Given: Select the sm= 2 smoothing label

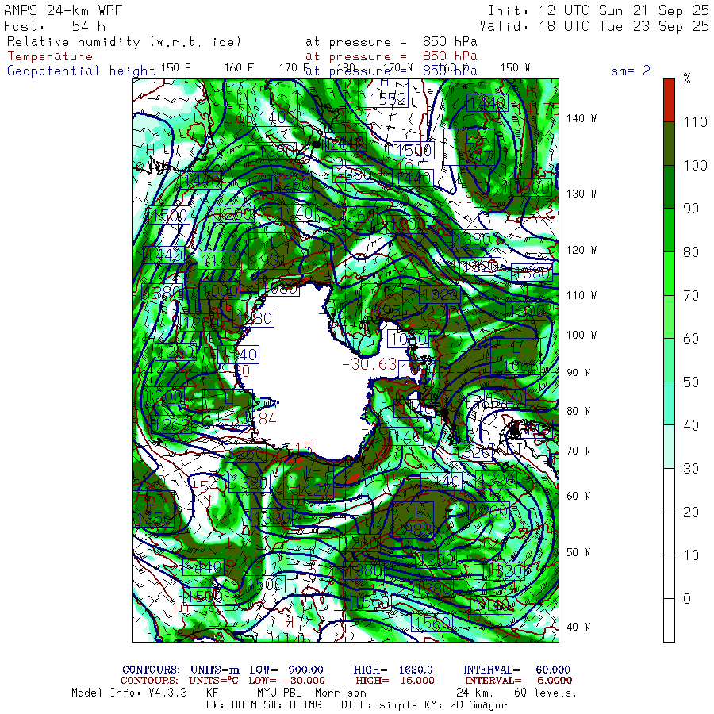Looking at the screenshot, I should point(631,71).
